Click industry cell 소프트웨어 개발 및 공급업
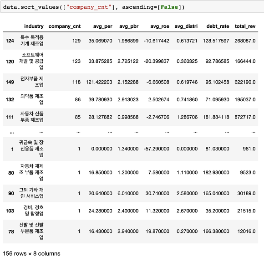This screenshot has width=264, height=258. [31, 61]
